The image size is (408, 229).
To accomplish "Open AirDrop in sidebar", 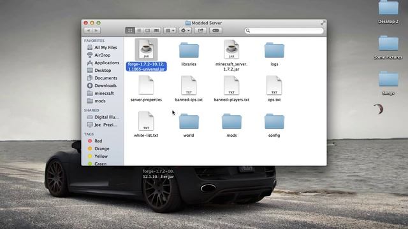I will coord(103,55).
